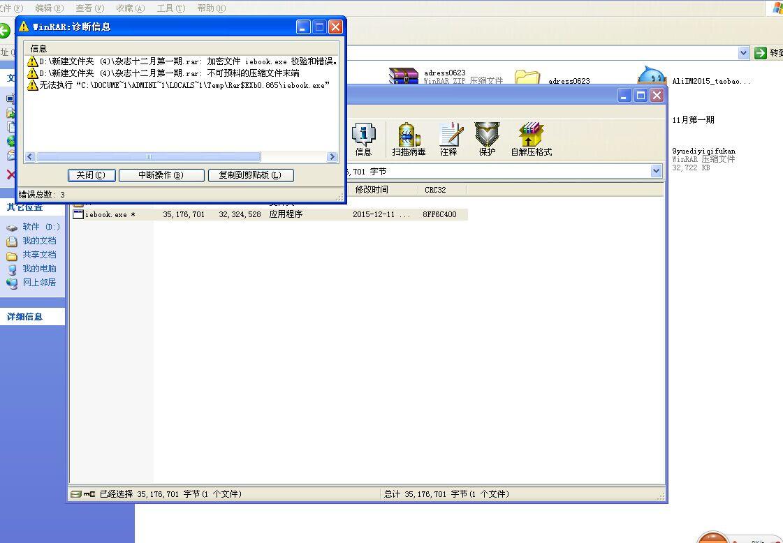The height and width of the screenshot is (543, 783).
Task: Click the 35,176,701 size value in file row
Action: coord(184,214)
